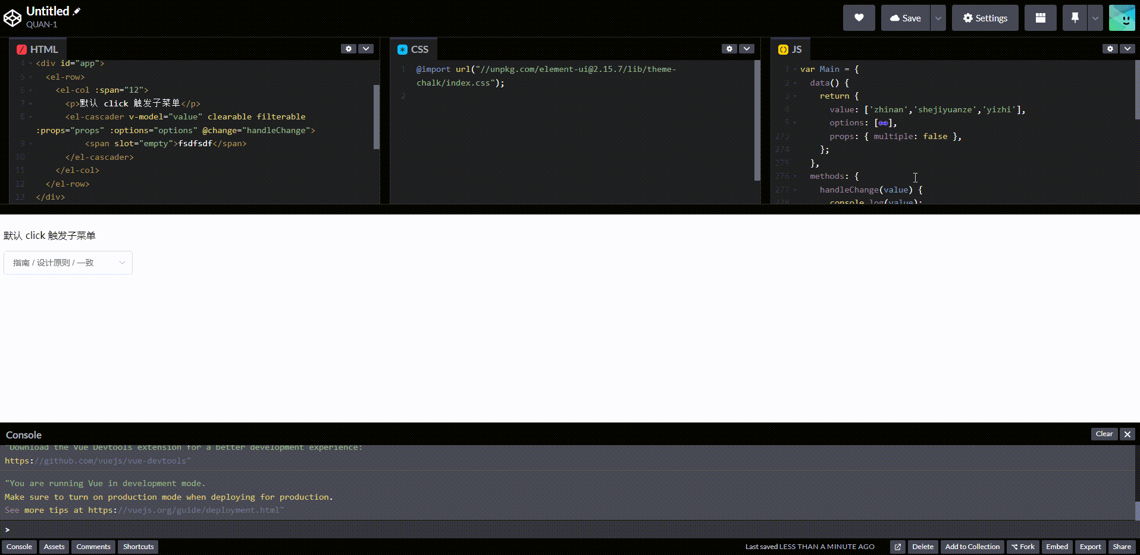Open JS editor gear settings

pyautogui.click(x=1110, y=49)
